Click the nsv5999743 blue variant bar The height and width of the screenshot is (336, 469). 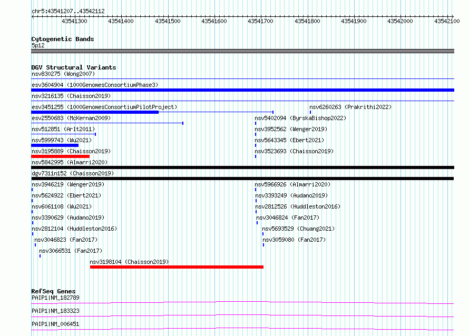click(55, 145)
